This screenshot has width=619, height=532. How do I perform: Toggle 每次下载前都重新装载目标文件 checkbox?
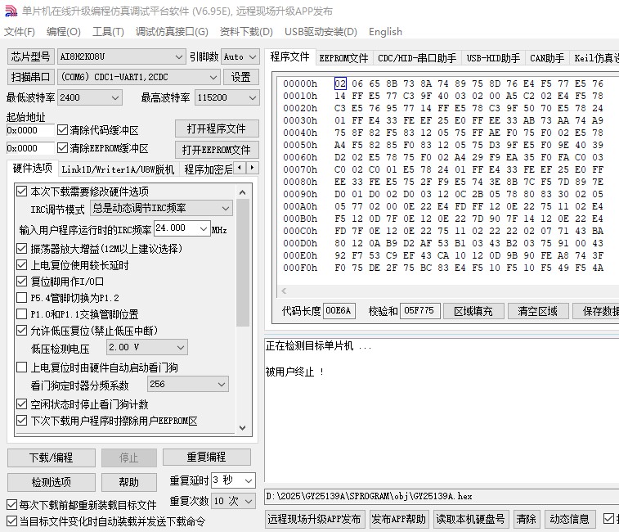[x=11, y=505]
